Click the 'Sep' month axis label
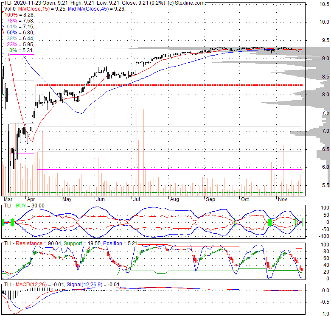Screen dimensions: 331x316 pos(210,199)
